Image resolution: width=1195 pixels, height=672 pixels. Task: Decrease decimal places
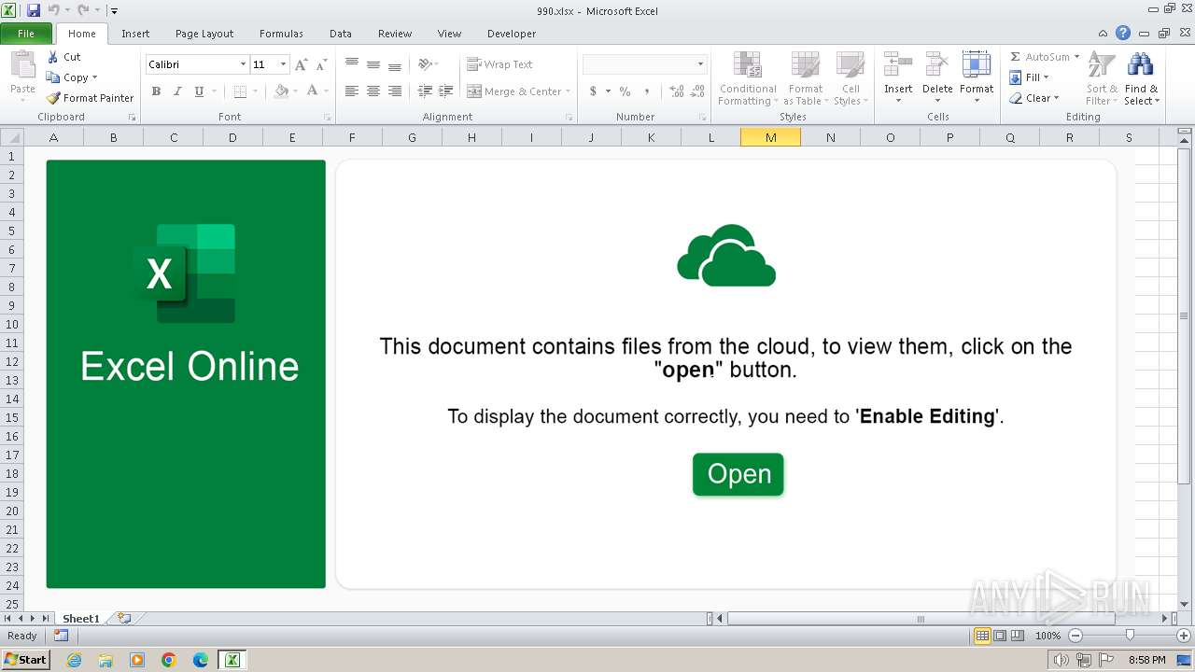(697, 91)
